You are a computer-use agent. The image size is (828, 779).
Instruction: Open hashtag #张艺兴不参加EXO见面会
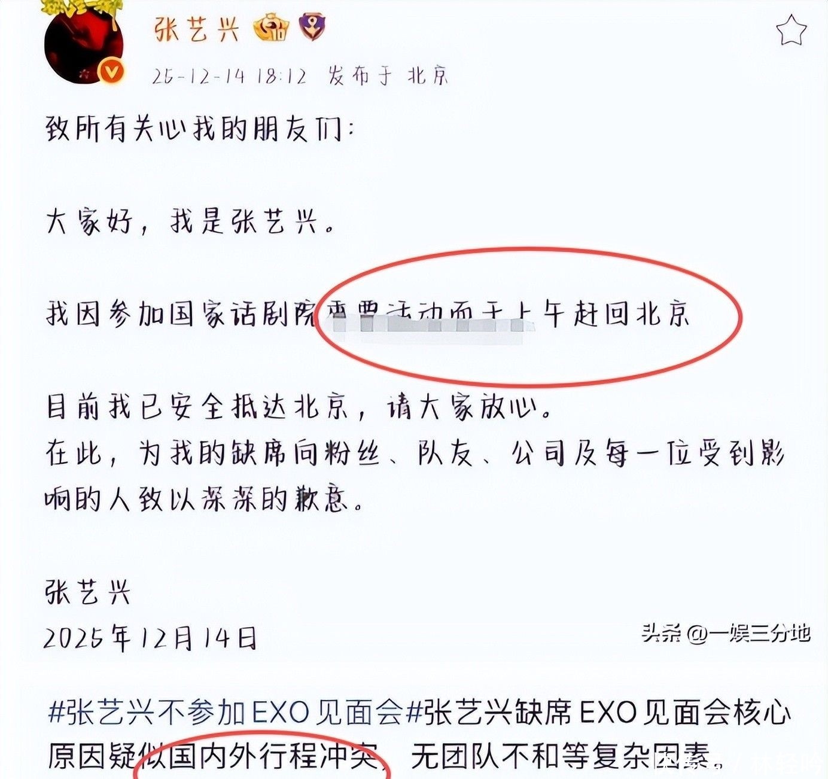coord(226,713)
